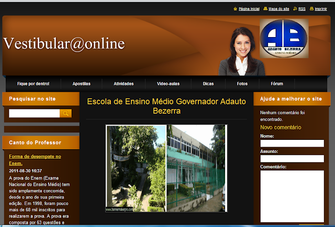Click the RSS feed icon
The image size is (335, 227).
(x=295, y=9)
